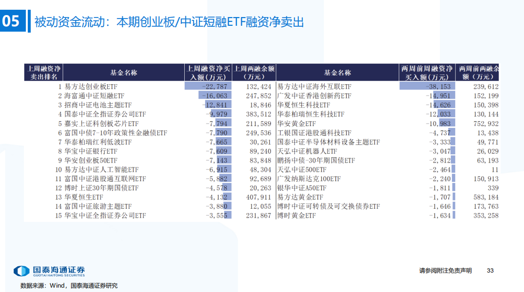Click the balance value '132,424'
Screen dimensions: 524x292
tap(259, 87)
